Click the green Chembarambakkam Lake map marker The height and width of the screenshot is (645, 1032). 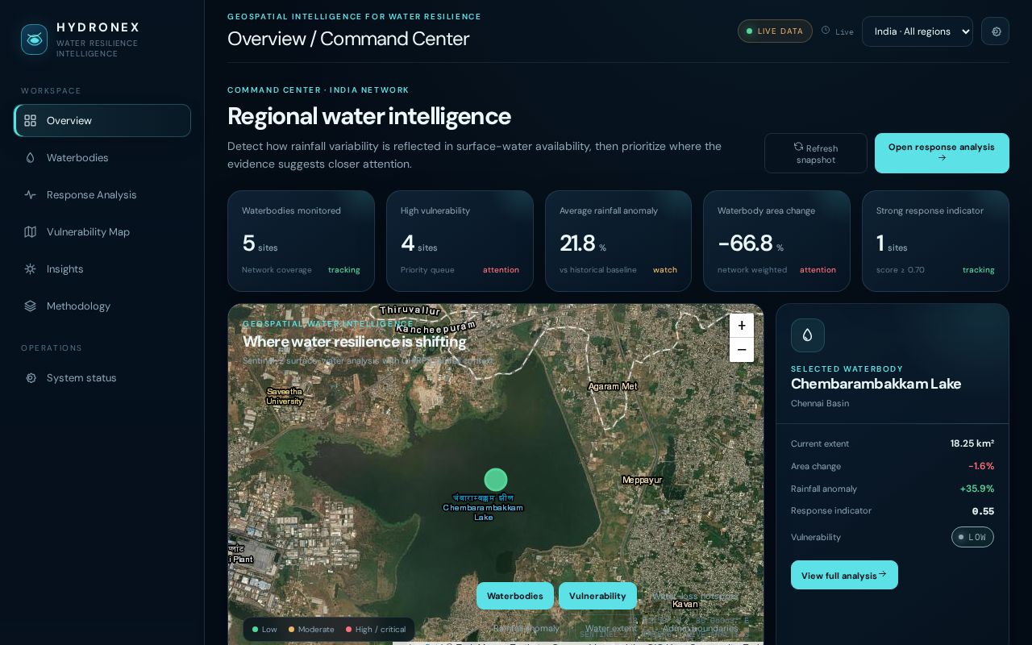[496, 480]
